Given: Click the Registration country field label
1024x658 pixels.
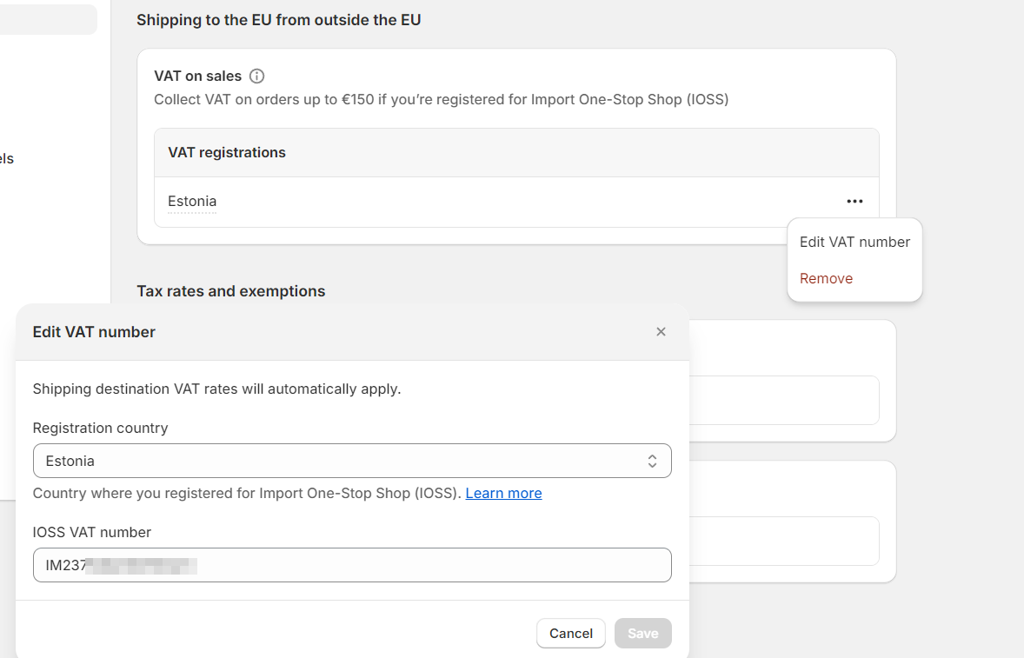Looking at the screenshot, I should click(100, 429).
